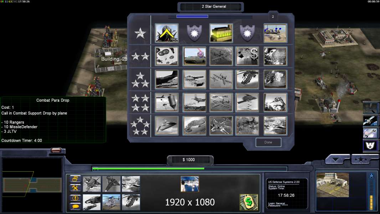The width and height of the screenshot is (380, 214).
Task: Build the fighter jet unit in command bar
Action: click(92, 184)
